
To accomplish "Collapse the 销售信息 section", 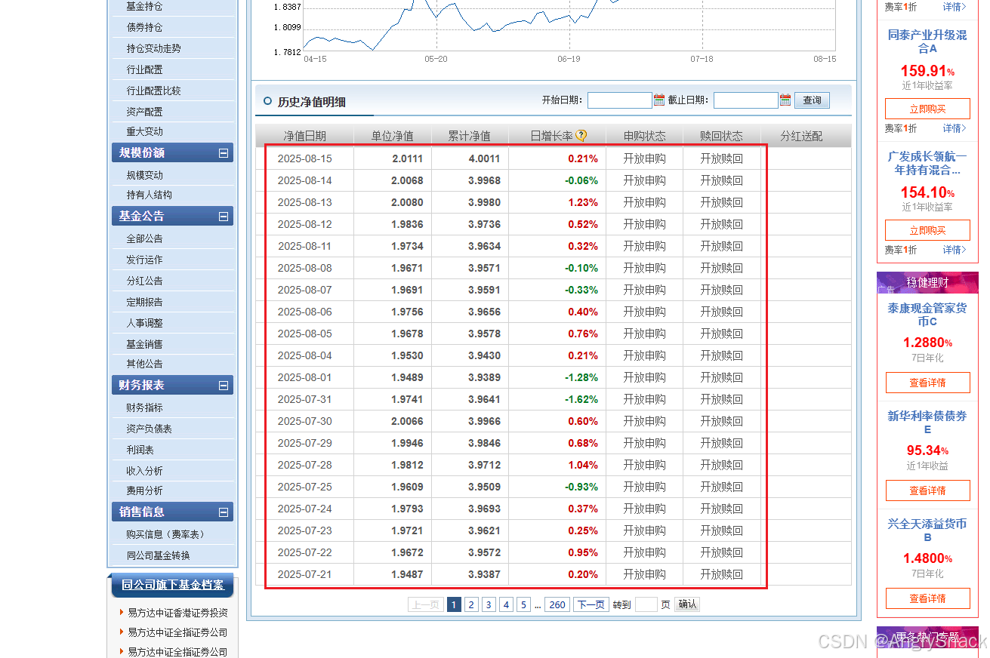I will click(224, 512).
